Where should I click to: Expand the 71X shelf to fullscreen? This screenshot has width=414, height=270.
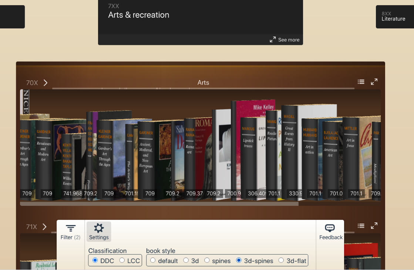click(x=374, y=226)
